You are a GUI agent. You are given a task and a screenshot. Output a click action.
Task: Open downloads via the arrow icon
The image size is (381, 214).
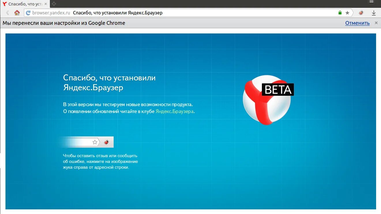374,13
